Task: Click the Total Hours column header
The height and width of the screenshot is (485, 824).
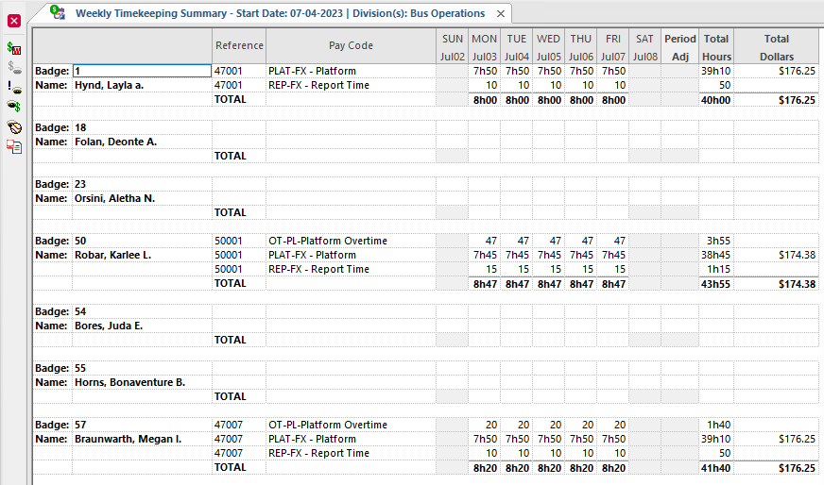Action: pyautogui.click(x=716, y=47)
